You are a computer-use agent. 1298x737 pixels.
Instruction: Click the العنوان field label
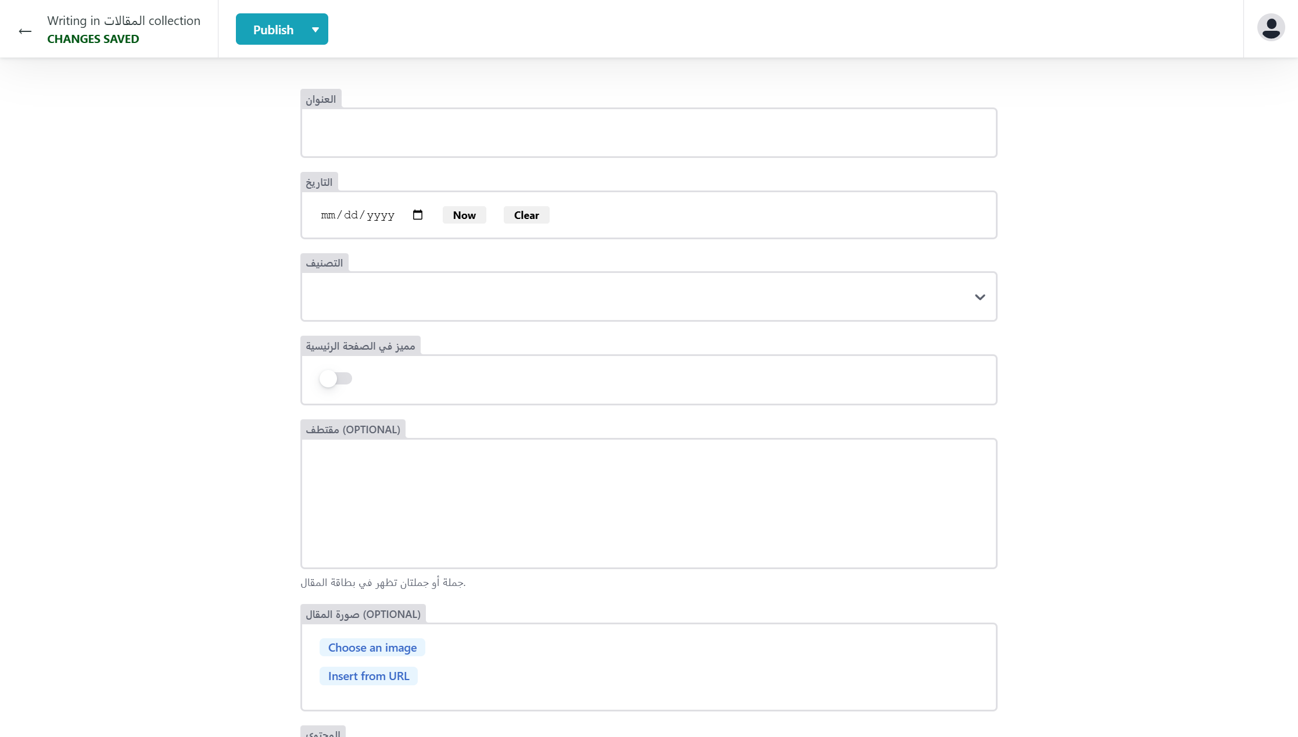pyautogui.click(x=321, y=99)
